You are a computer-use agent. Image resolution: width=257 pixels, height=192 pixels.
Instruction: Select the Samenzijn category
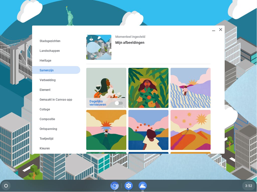pyautogui.click(x=56, y=70)
